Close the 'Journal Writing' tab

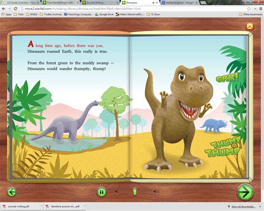(x=118, y=3)
